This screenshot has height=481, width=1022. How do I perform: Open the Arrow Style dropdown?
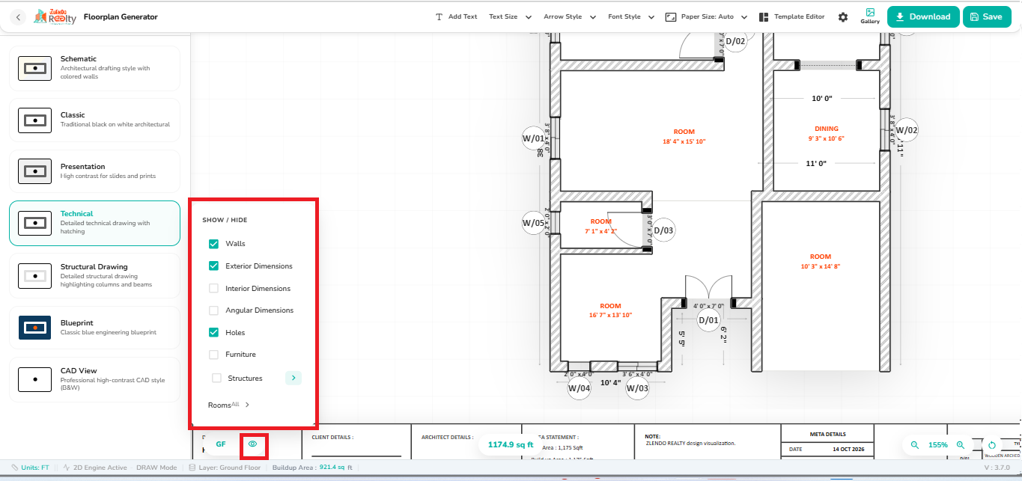point(570,16)
